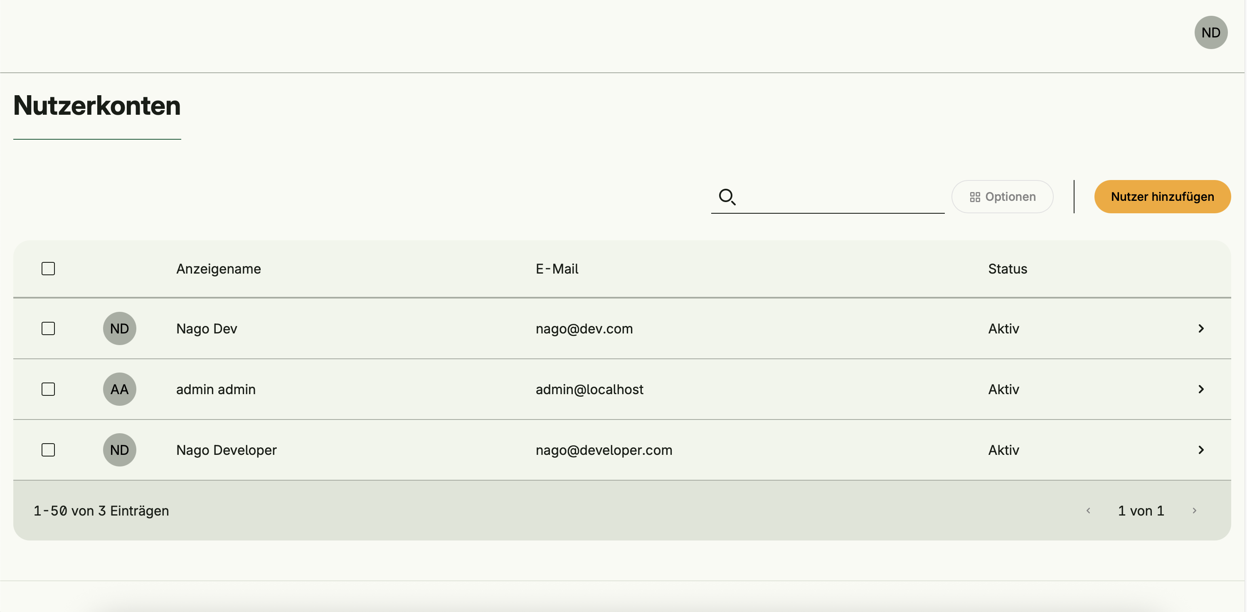The width and height of the screenshot is (1247, 612).
Task: Open the ND profile avatar in header
Action: (1210, 32)
